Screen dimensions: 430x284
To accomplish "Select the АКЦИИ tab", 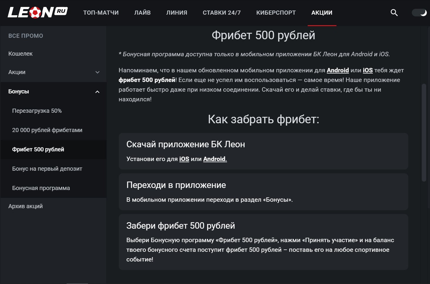I will pyautogui.click(x=322, y=13).
